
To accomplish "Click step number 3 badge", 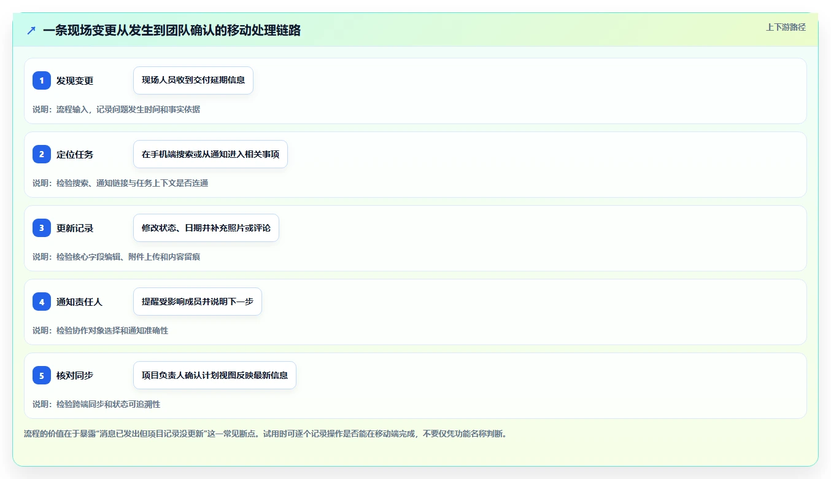I will tap(42, 228).
